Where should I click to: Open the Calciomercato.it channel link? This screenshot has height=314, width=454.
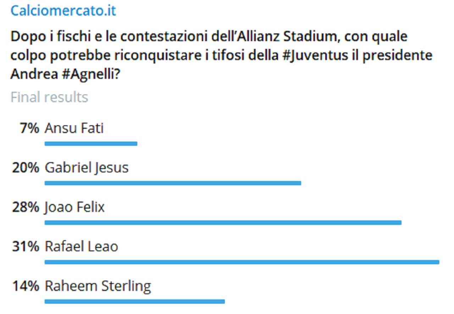(63, 11)
